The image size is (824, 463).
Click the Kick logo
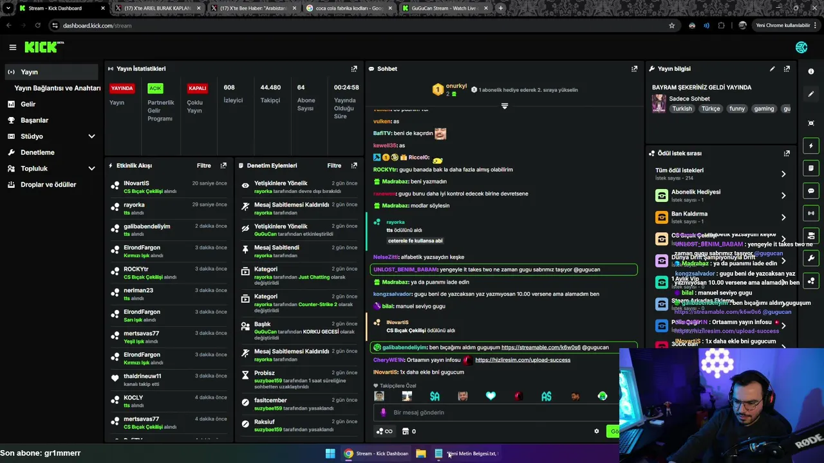click(44, 47)
